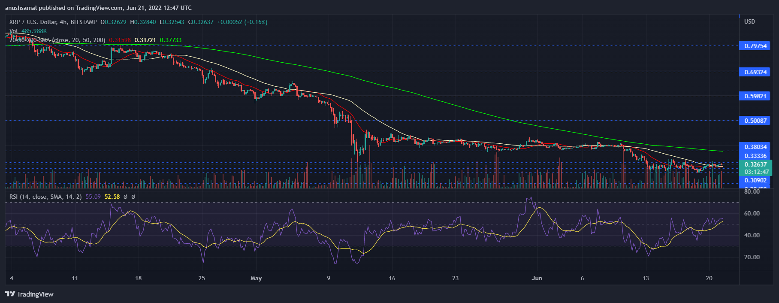Click the yellow RSI SMA value 52.58
This screenshot has width=779, height=303.
click(112, 197)
